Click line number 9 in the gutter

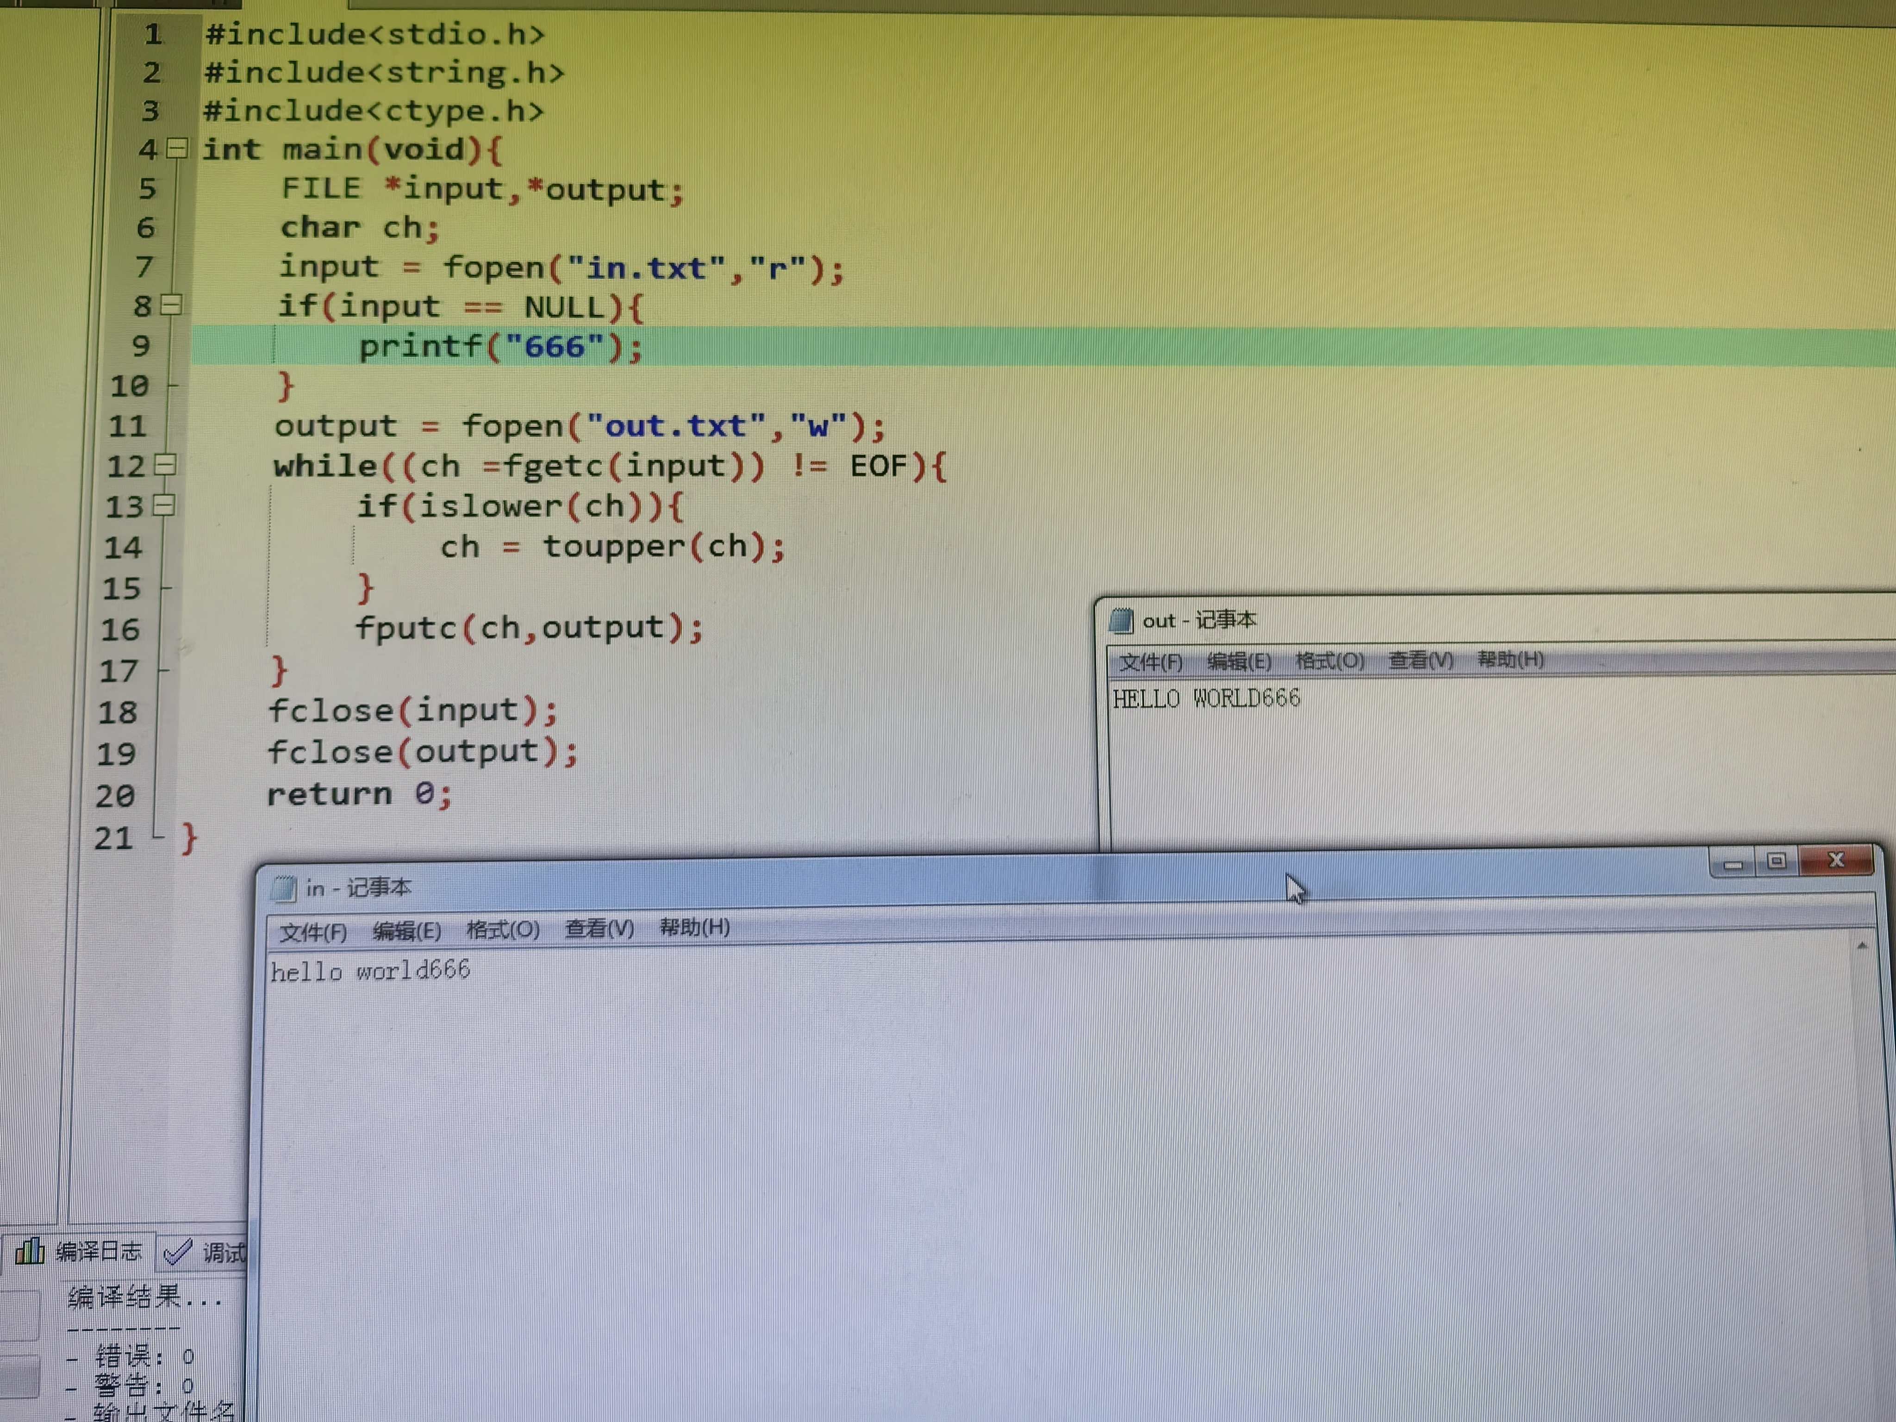(x=142, y=345)
